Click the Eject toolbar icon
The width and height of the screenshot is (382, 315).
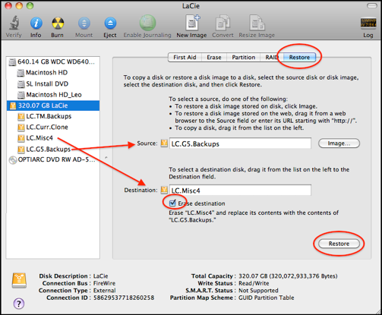(110, 24)
